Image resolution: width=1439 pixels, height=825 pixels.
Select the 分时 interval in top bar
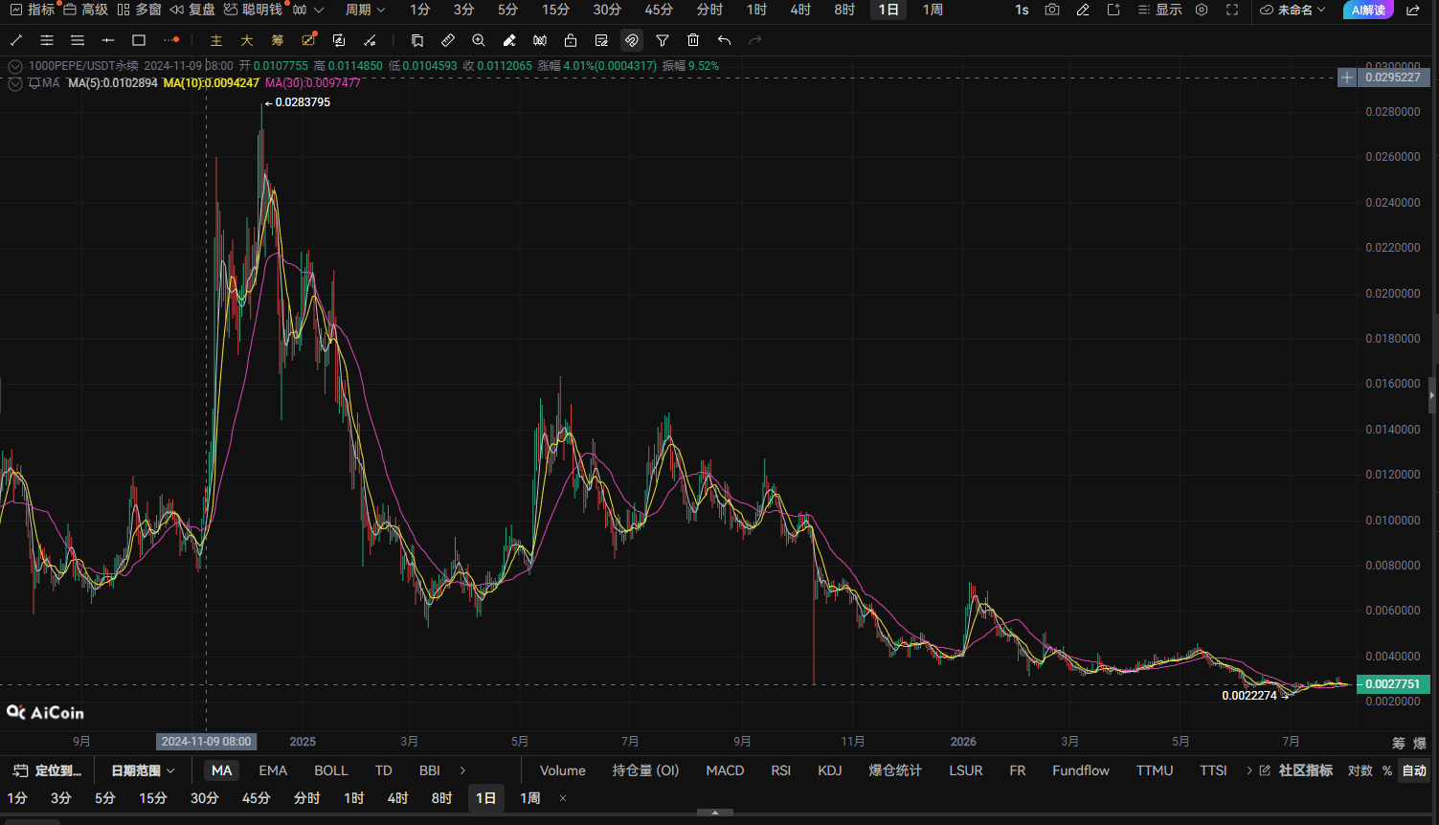[709, 10]
